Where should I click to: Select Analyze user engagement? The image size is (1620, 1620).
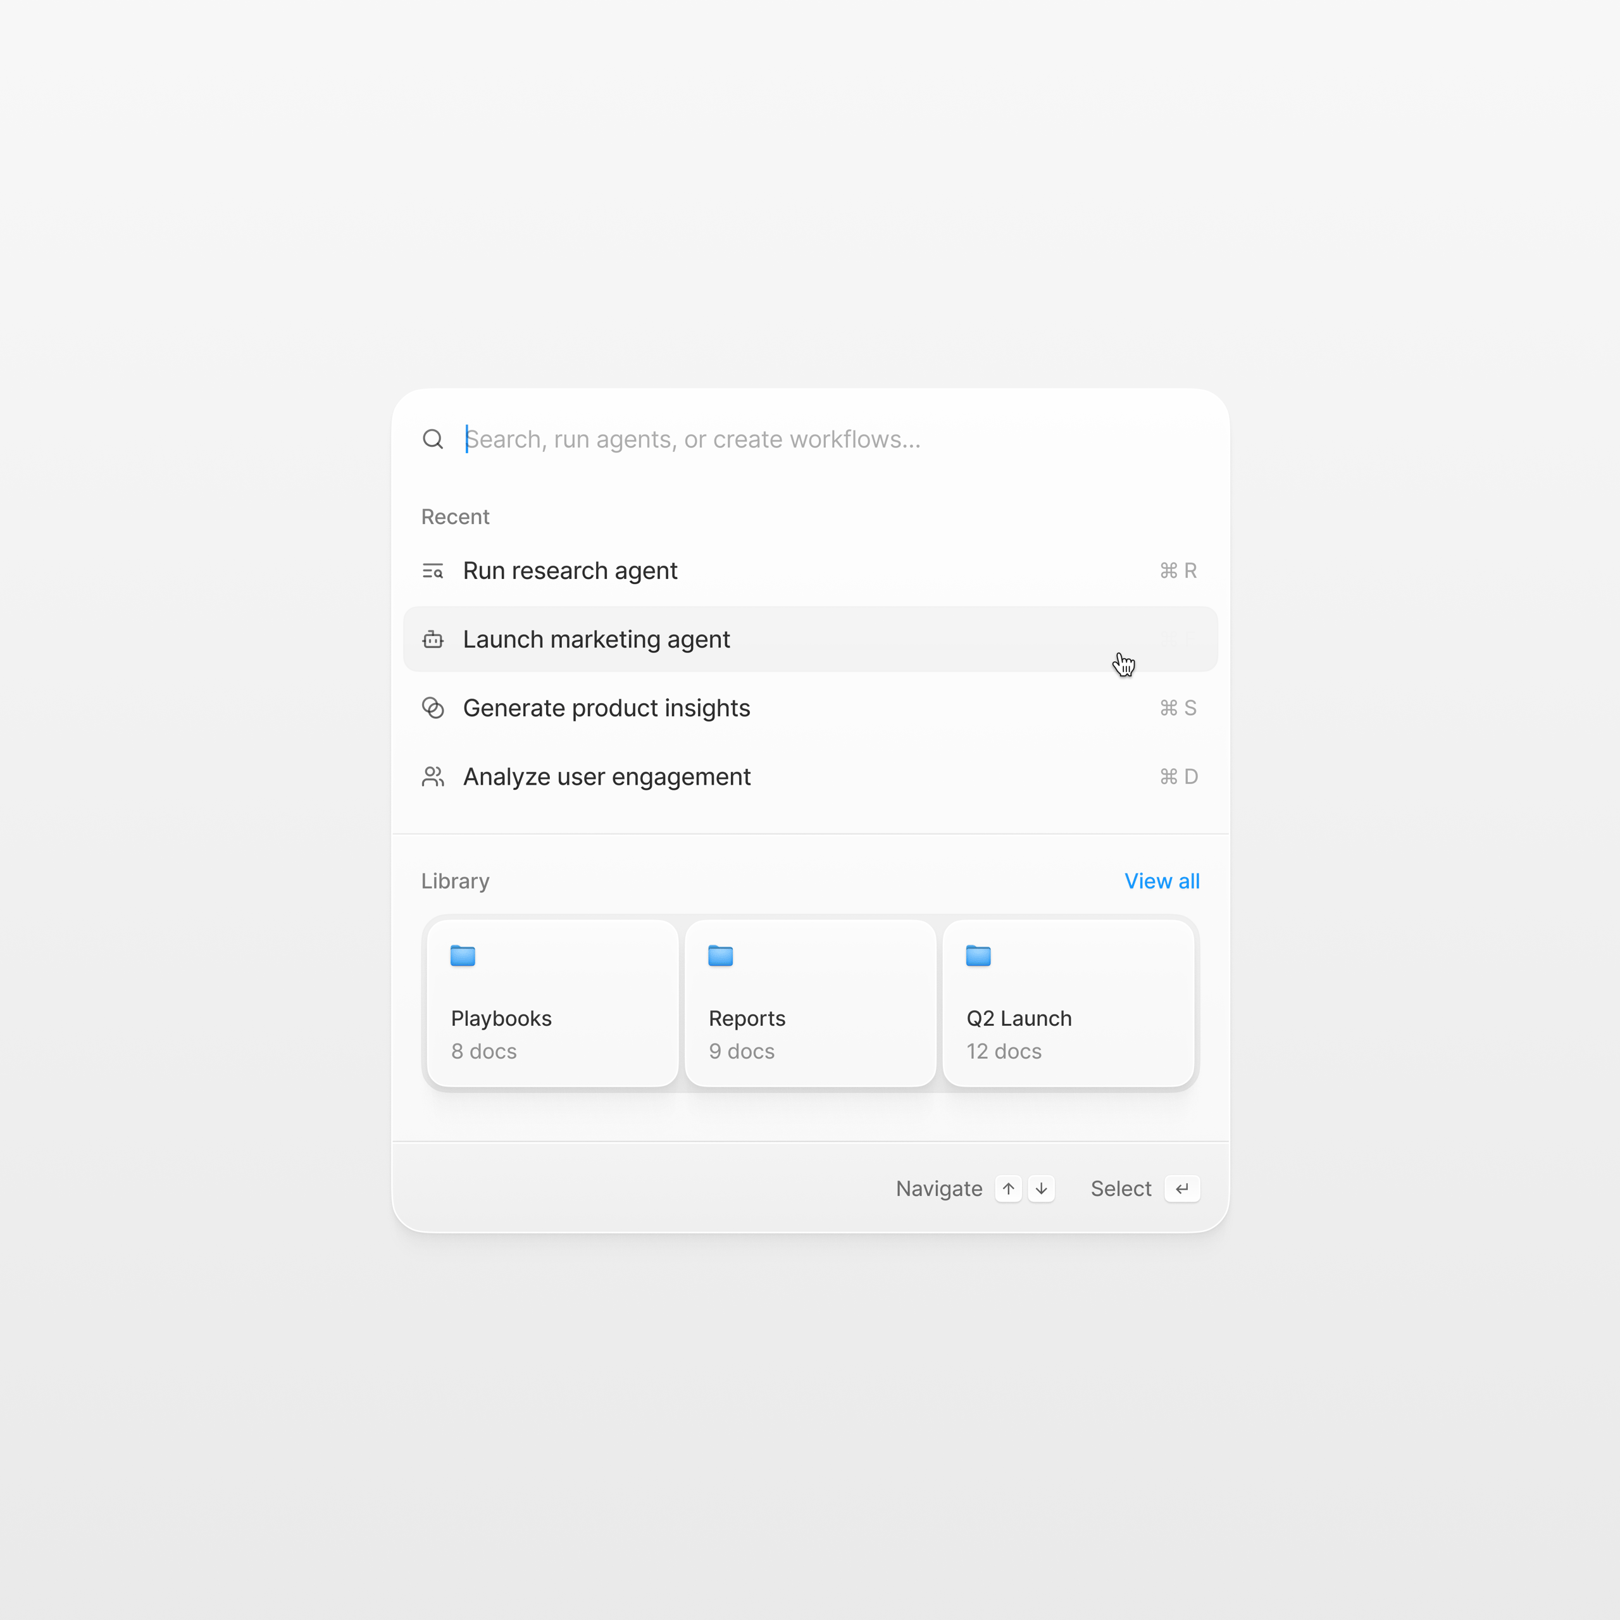606,776
